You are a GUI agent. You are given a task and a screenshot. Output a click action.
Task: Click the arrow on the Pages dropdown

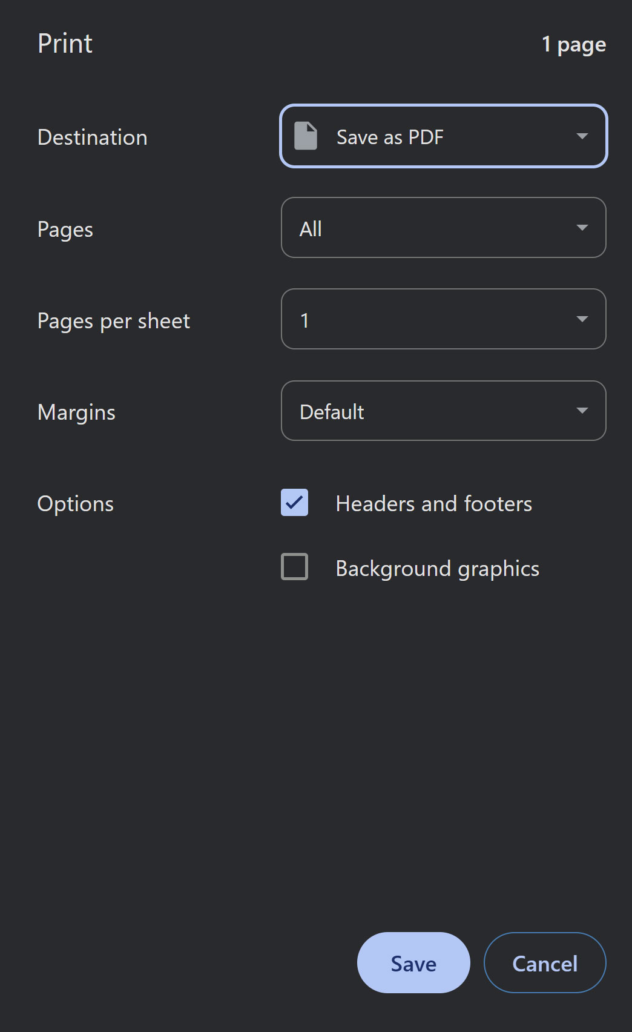coord(582,228)
